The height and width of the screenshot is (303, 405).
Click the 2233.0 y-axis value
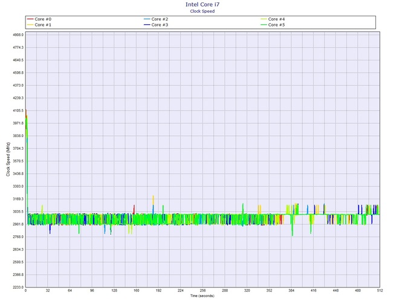tap(18, 287)
